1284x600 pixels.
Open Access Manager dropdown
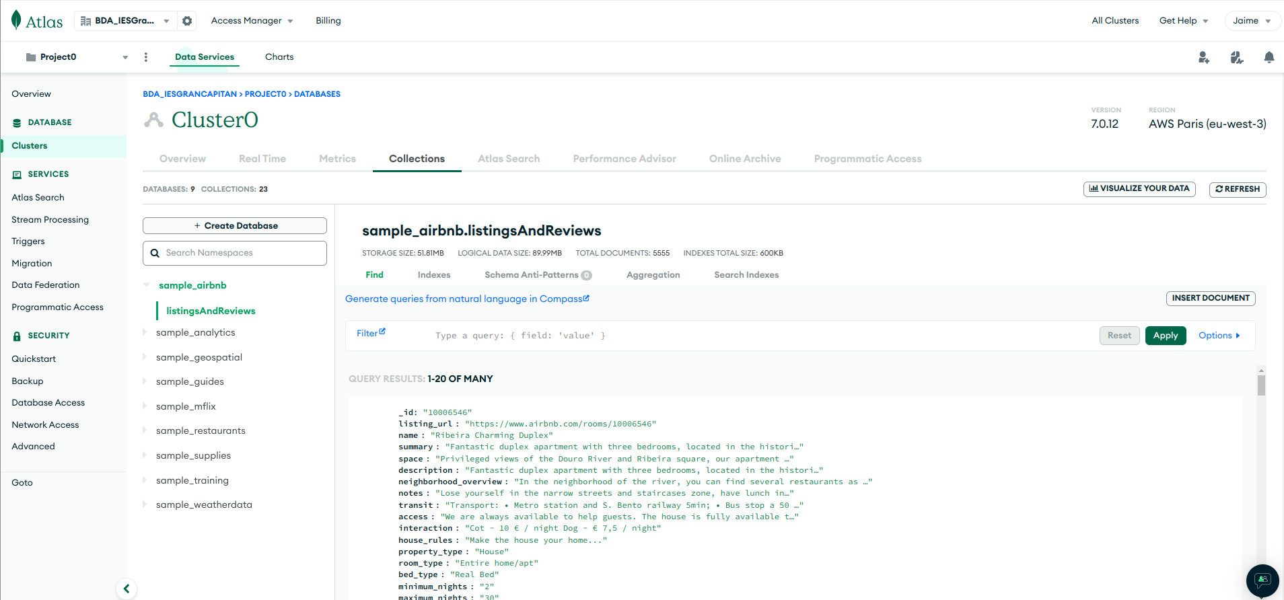tap(252, 21)
